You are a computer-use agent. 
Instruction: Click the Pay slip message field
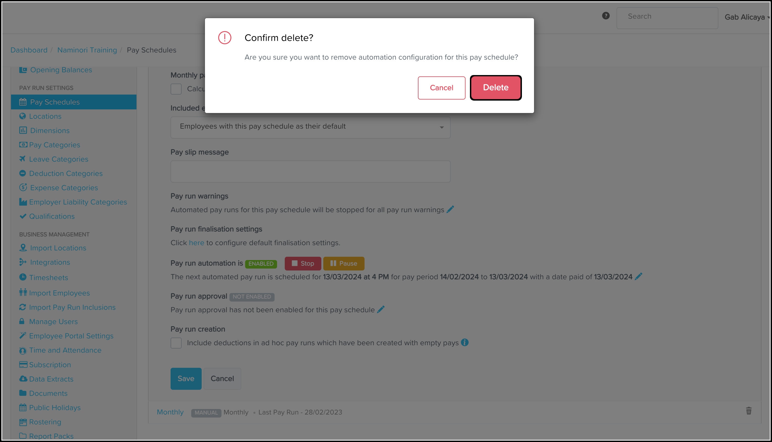[310, 172]
